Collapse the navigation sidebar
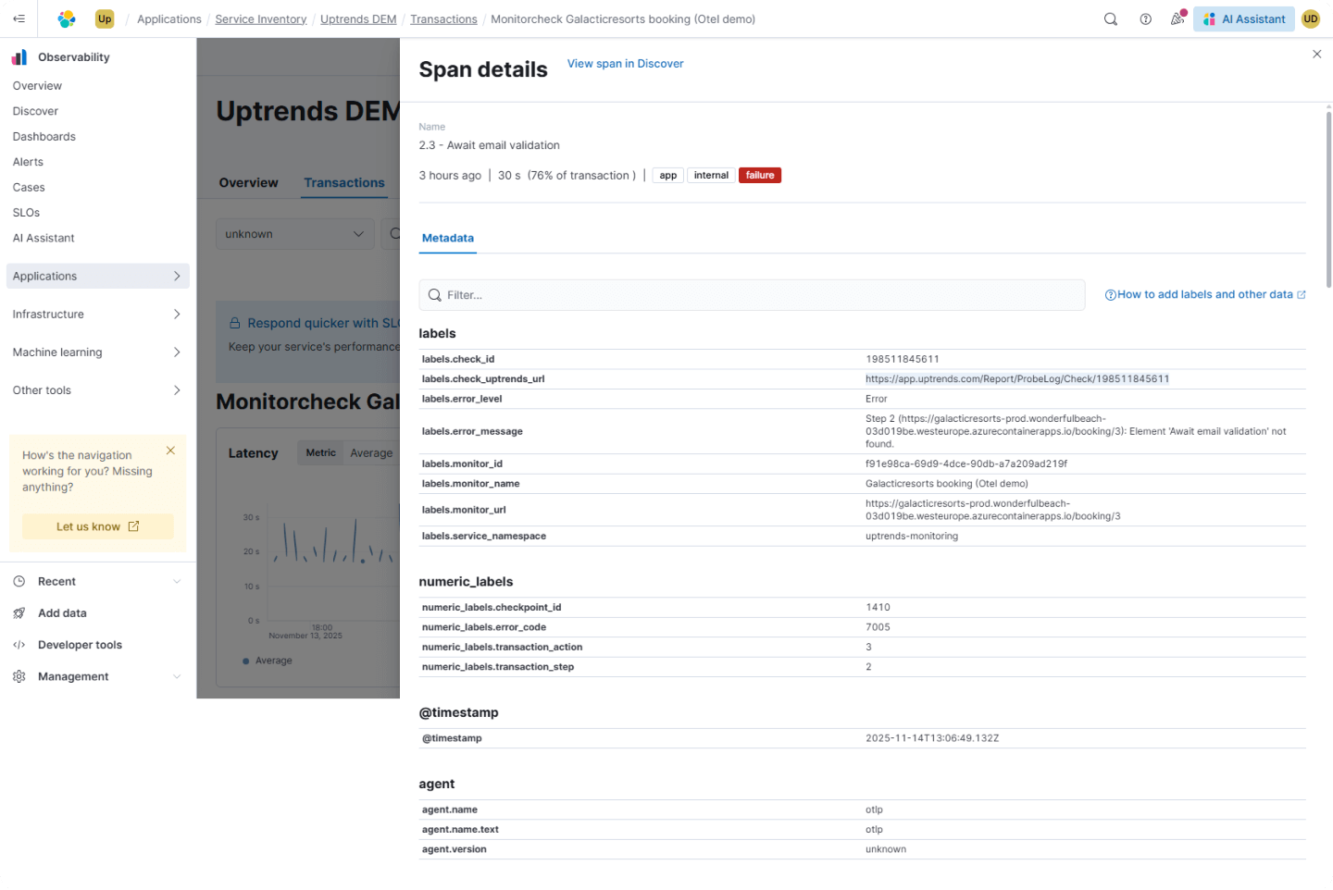 (19, 19)
